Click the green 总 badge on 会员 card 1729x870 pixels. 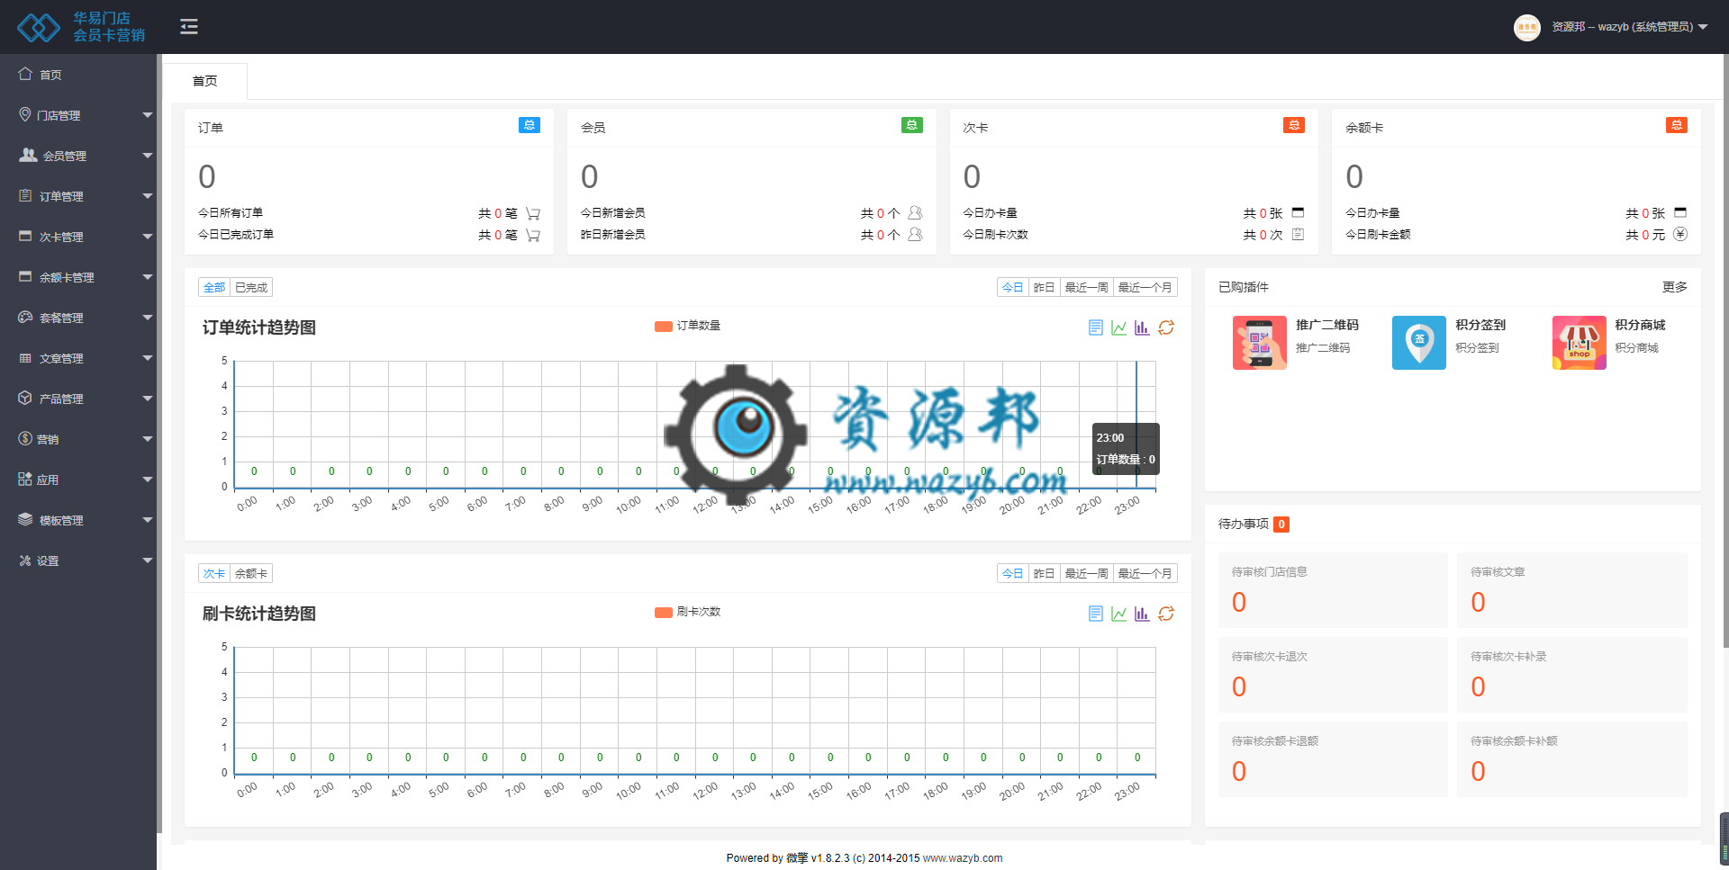(912, 125)
